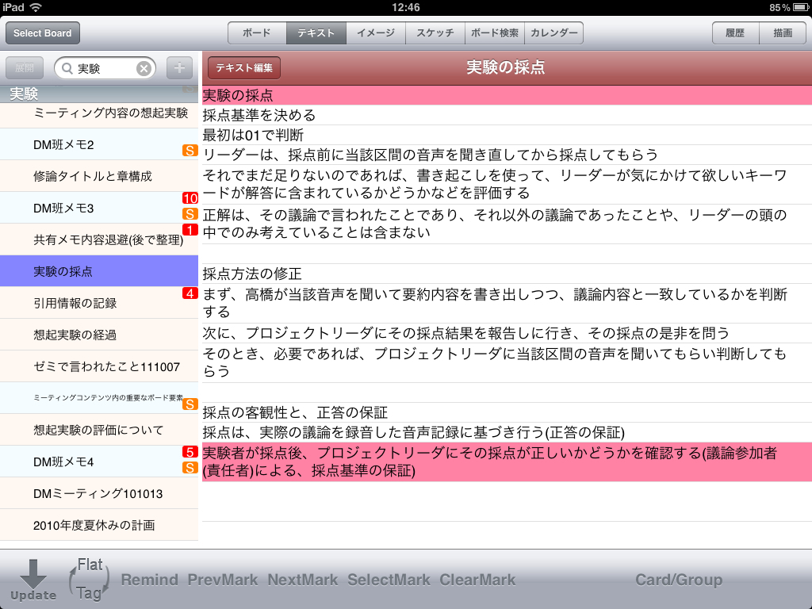Expand the list with 展開 button
The width and height of the screenshot is (812, 609).
[25, 68]
